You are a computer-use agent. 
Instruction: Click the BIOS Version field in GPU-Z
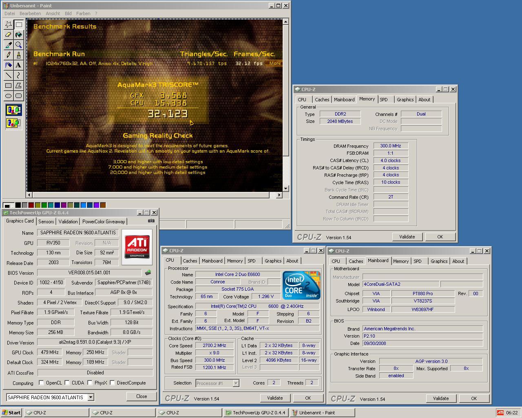(89, 273)
